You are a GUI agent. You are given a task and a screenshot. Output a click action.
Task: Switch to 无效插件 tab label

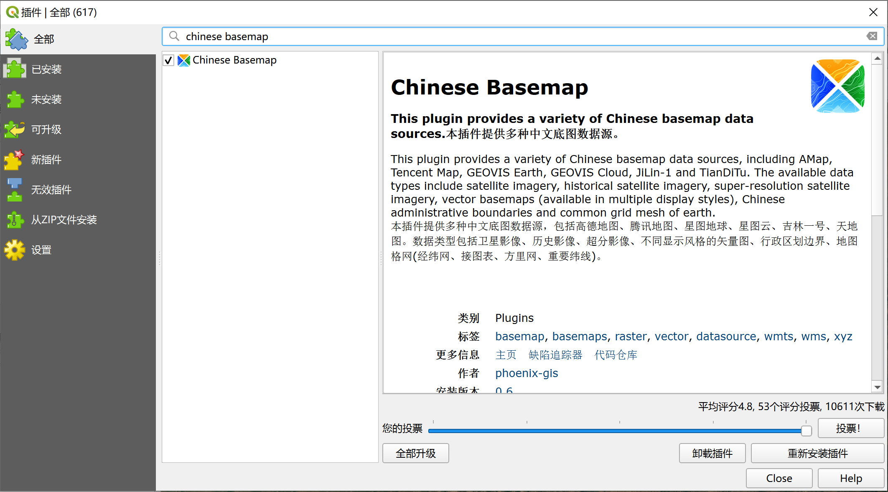pyautogui.click(x=51, y=190)
